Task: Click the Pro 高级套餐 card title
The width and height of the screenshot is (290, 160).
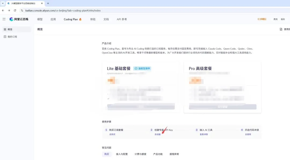Action: click(x=200, y=69)
